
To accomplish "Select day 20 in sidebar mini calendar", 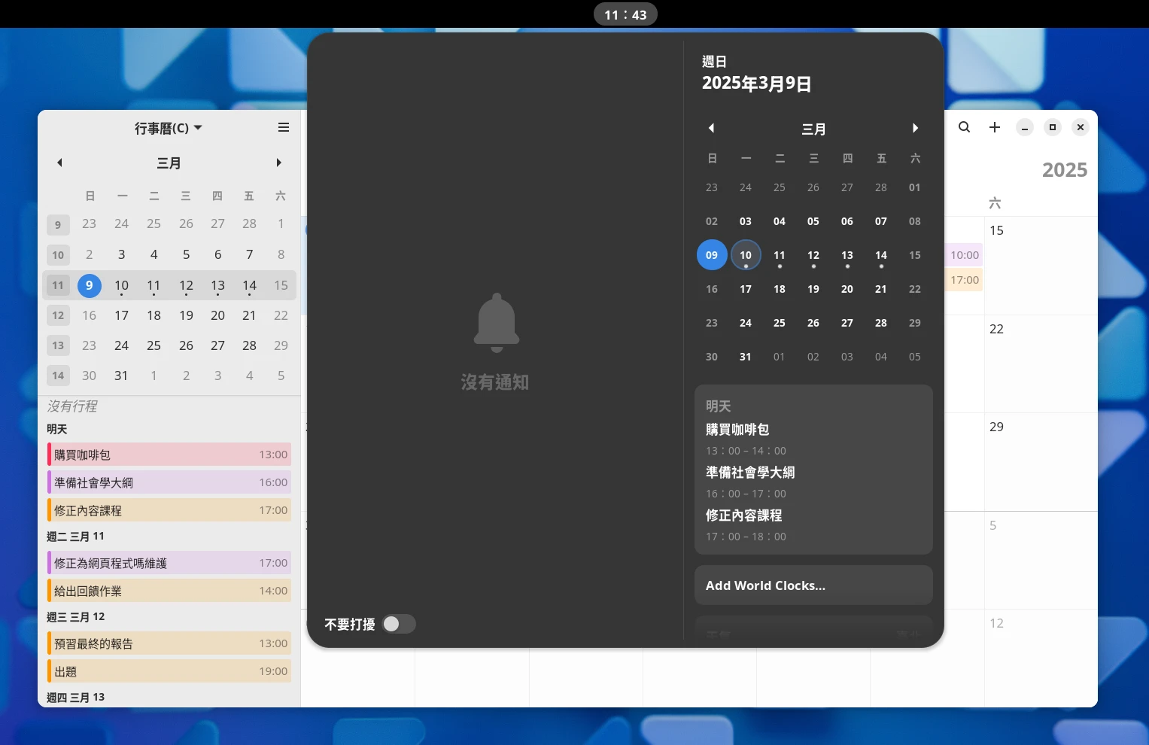I will (217, 315).
